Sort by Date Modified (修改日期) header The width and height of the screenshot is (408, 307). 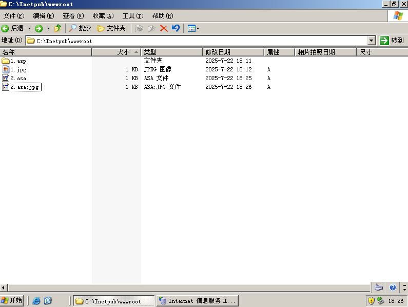[x=233, y=52]
